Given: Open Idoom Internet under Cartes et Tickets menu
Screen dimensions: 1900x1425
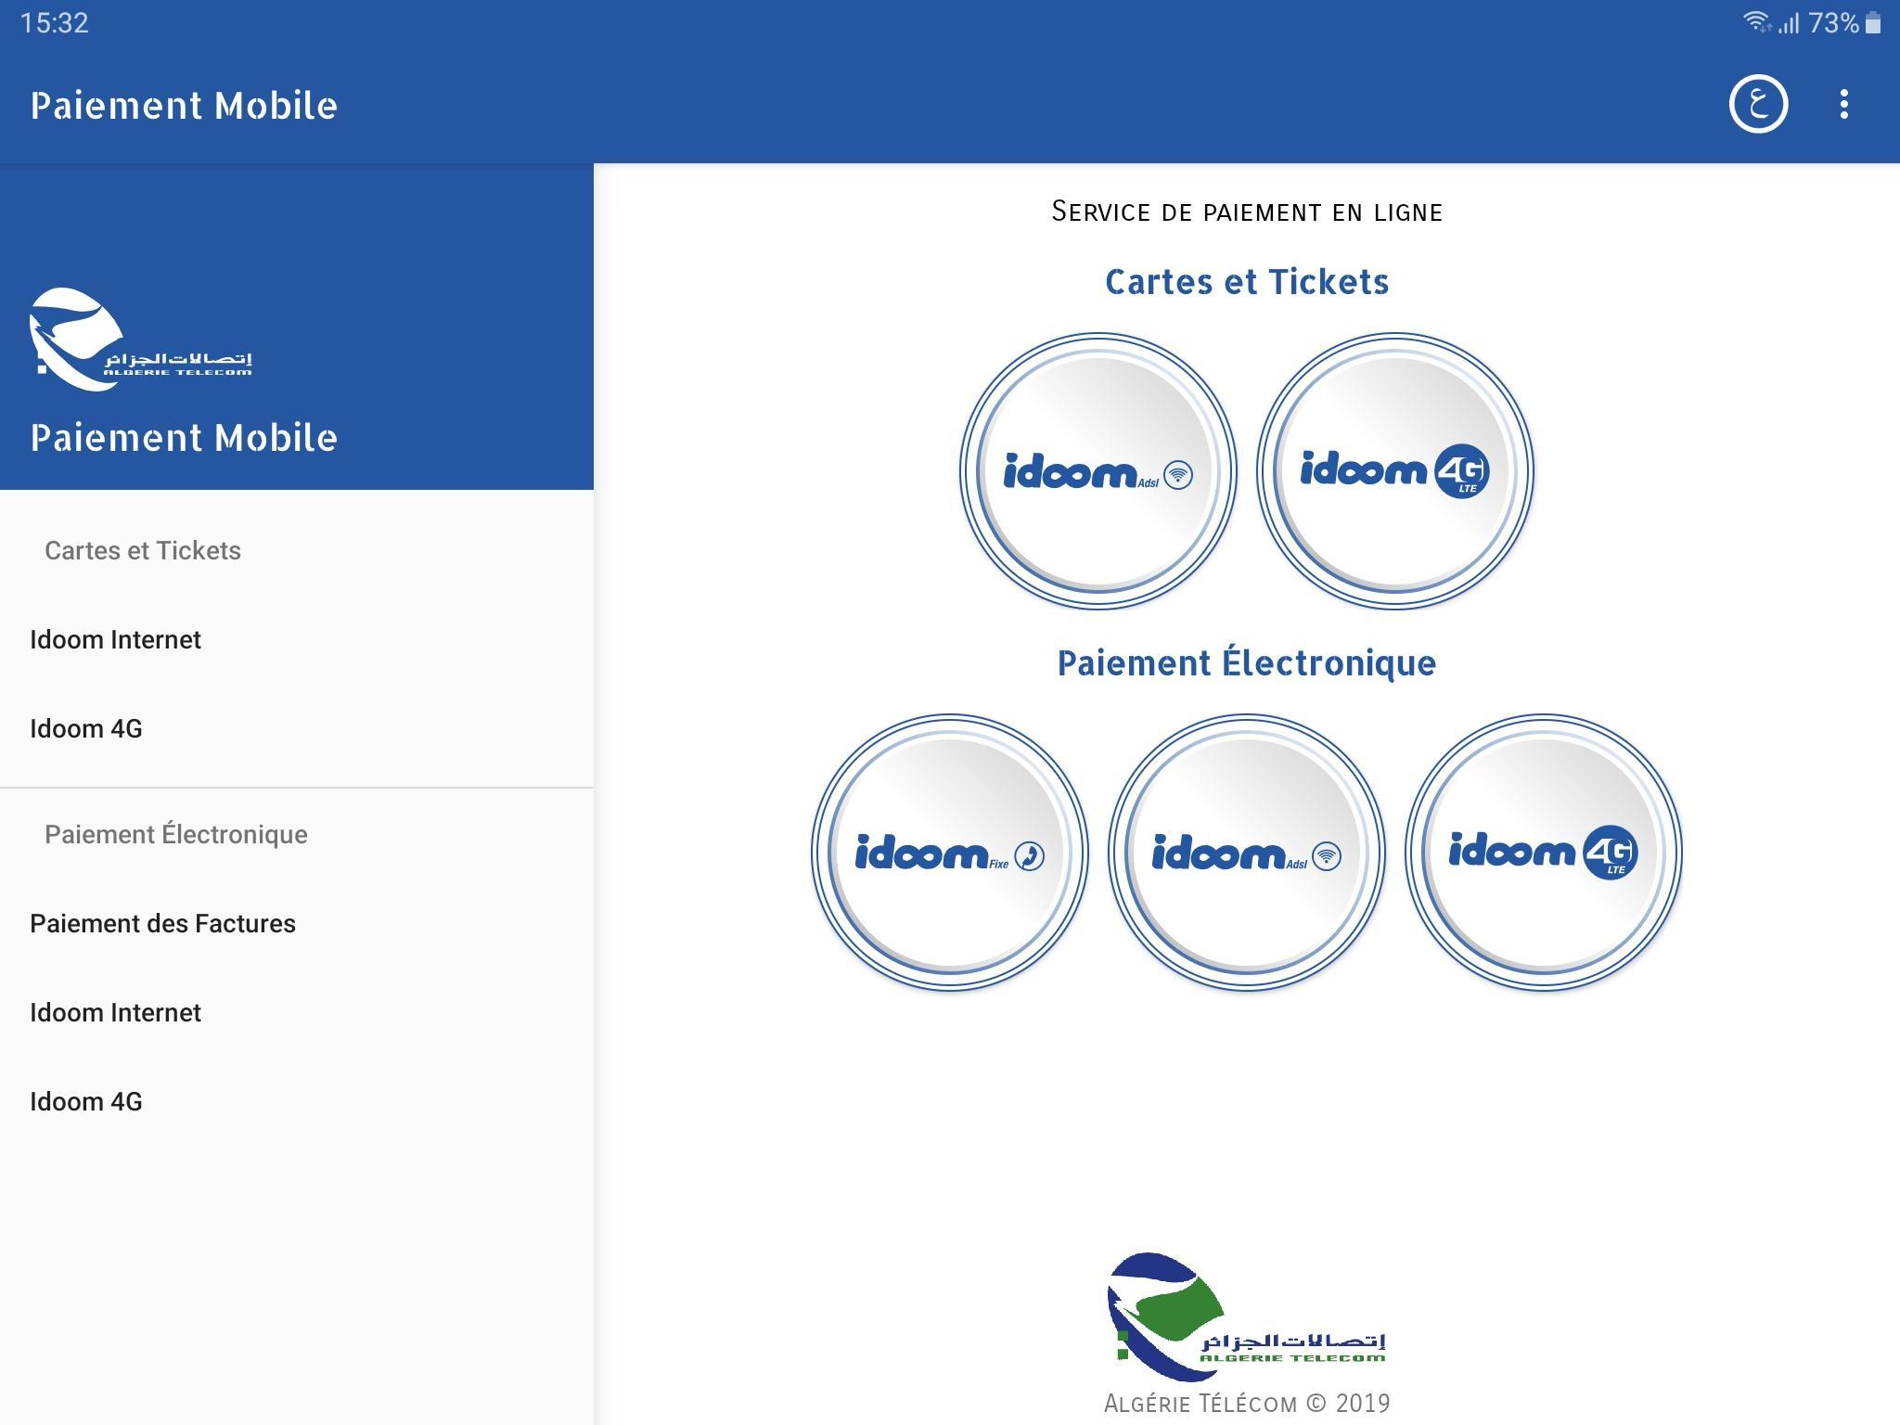Looking at the screenshot, I should click(x=297, y=639).
